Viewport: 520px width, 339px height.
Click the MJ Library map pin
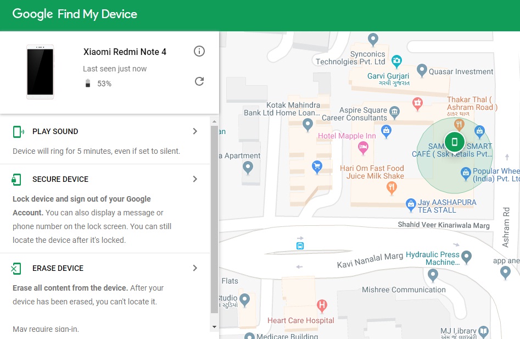pyautogui.click(x=484, y=331)
